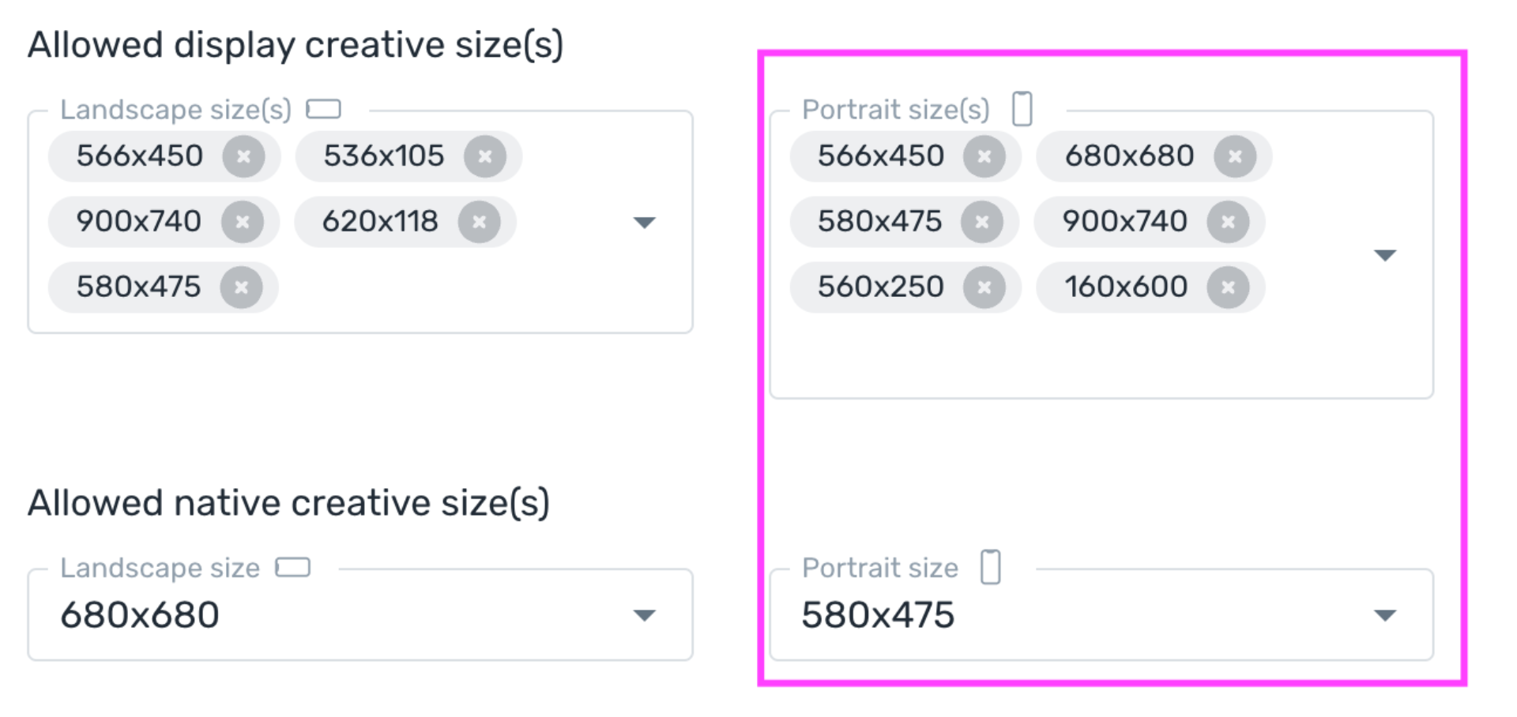Remove landscape size 536x105 chip

tap(485, 156)
